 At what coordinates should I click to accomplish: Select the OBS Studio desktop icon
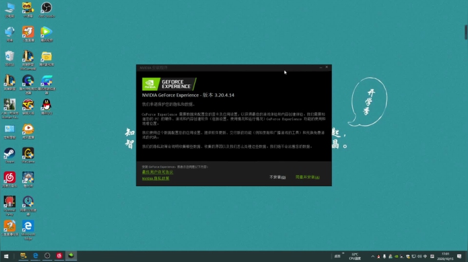tap(47, 10)
